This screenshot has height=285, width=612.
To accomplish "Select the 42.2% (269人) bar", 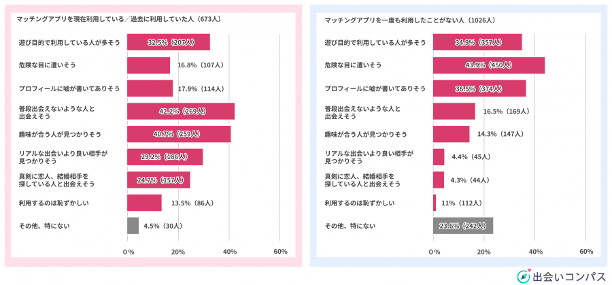I will coord(181,112).
